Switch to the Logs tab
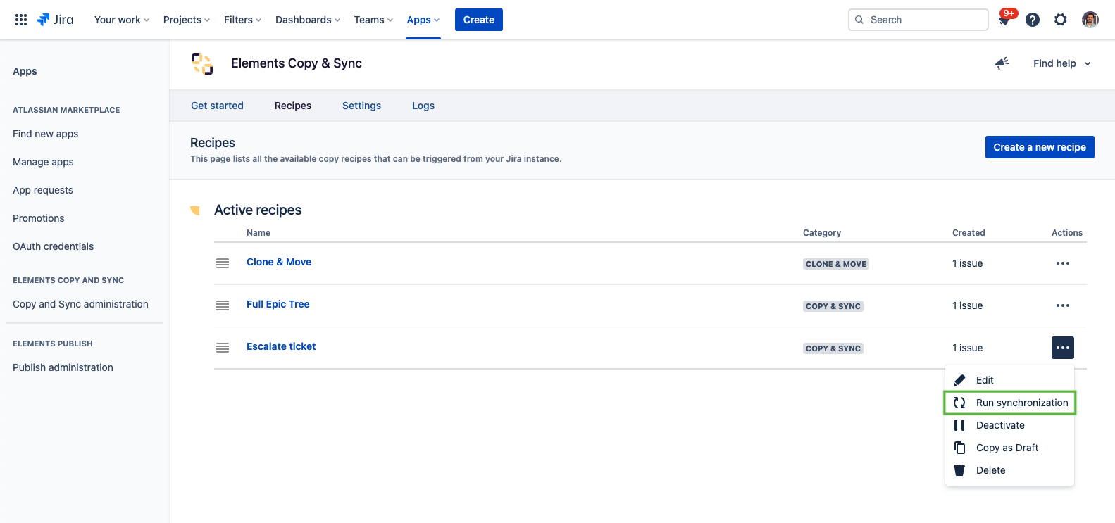1115x523 pixels. pyautogui.click(x=423, y=106)
